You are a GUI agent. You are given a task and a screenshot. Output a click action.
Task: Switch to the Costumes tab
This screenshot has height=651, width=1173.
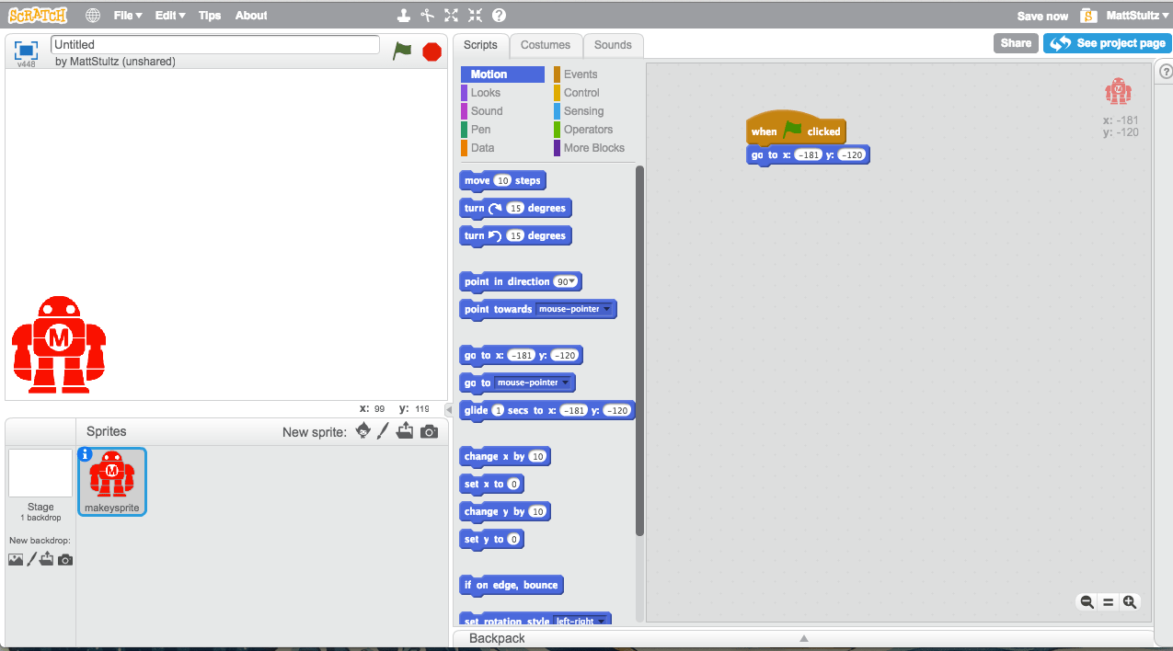point(546,45)
